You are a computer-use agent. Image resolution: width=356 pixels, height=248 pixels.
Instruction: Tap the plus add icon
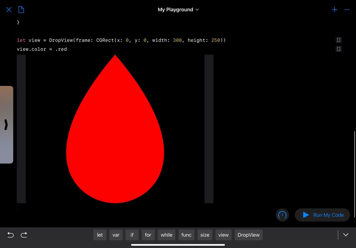click(x=335, y=10)
